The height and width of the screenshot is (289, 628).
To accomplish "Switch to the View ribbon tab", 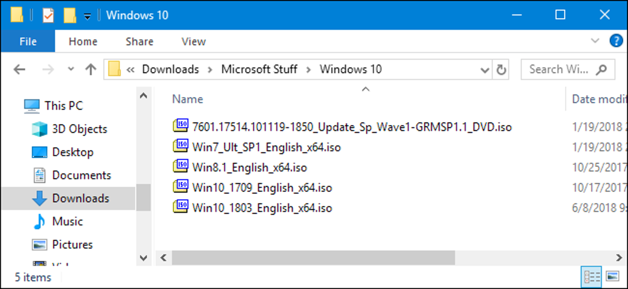I will pos(193,42).
